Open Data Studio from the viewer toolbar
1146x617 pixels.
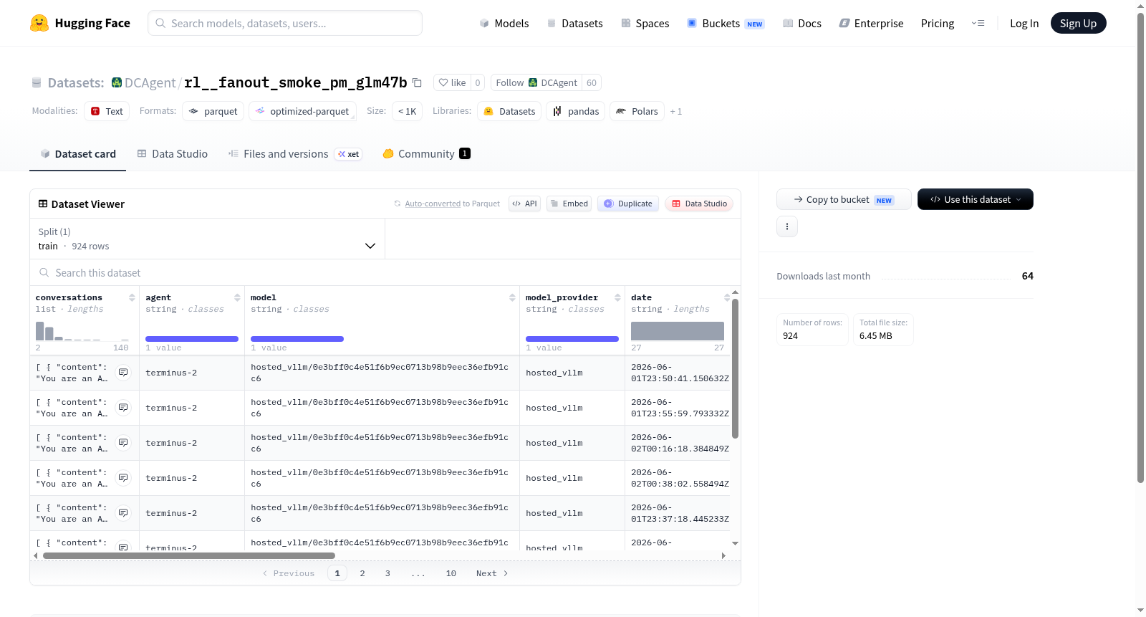click(x=699, y=204)
